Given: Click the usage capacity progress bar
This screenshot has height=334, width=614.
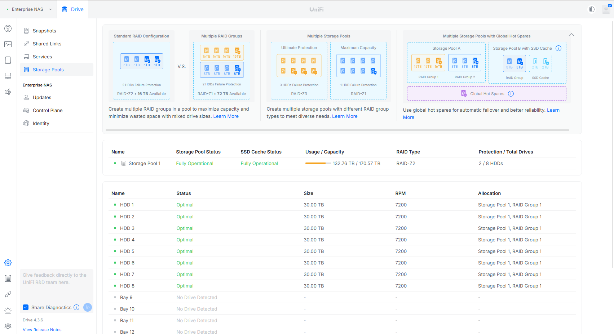Looking at the screenshot, I should (318, 163).
